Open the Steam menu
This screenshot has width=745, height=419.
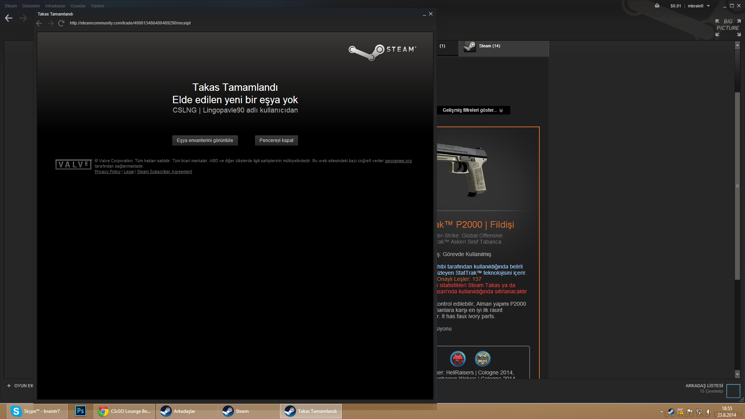coord(11,6)
